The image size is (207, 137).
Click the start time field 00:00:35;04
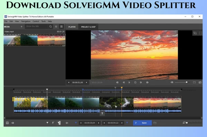pyautogui.click(x=90, y=123)
